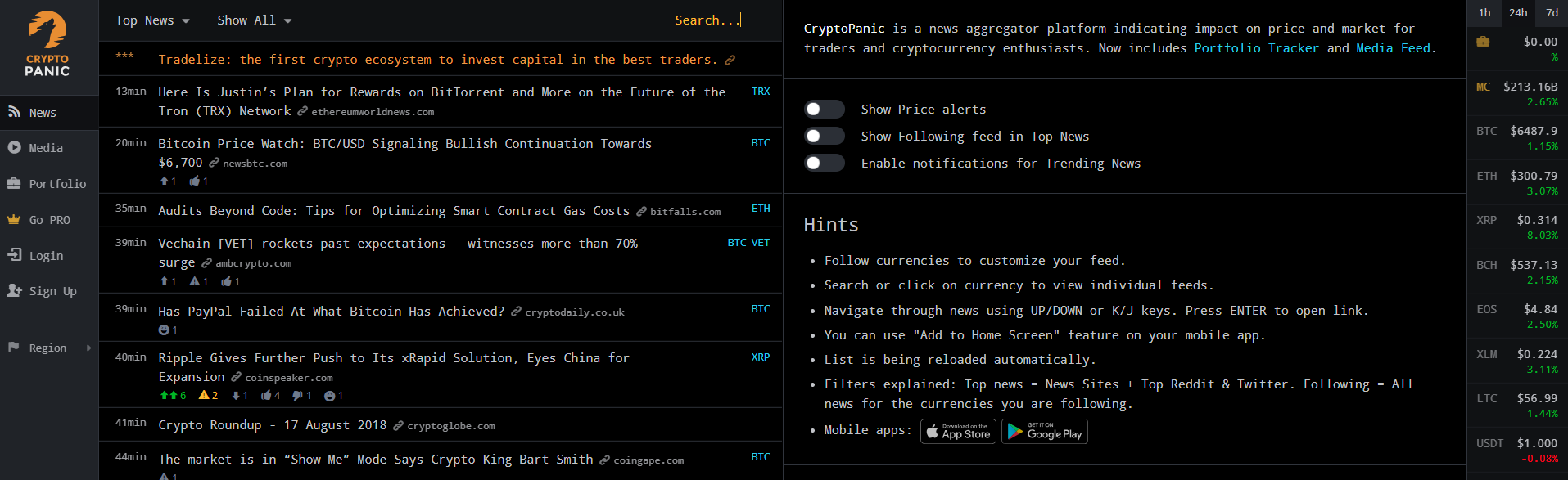Click the Download on the App Store button
The height and width of the screenshot is (480, 1568).
[x=958, y=431]
